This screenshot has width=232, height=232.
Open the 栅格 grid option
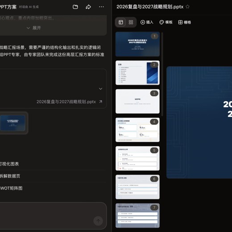pyautogui.click(x=185, y=22)
